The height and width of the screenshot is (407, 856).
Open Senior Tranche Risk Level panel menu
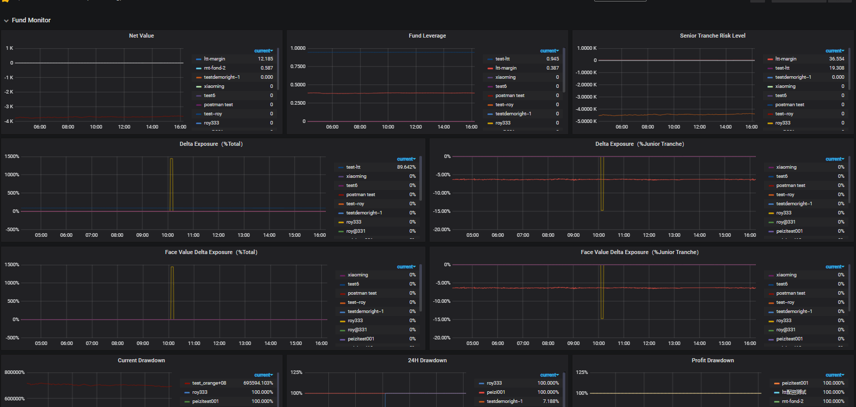coord(713,36)
